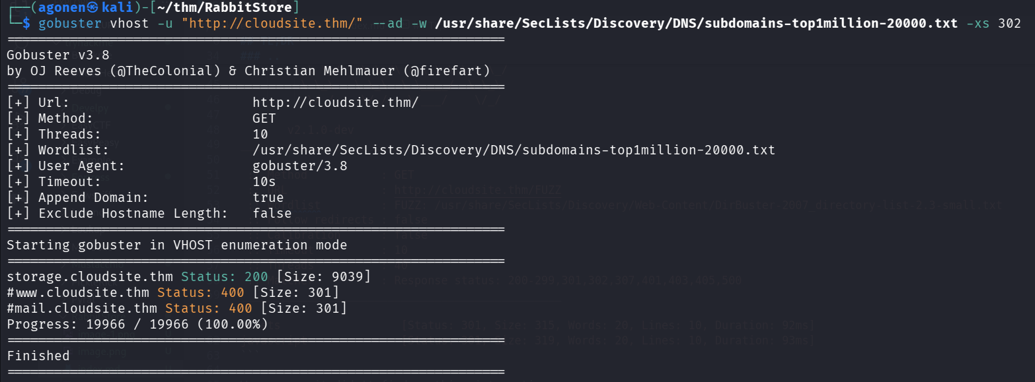Click the GET value next to Method
Viewport: 1035px width, 382px height.
click(264, 119)
